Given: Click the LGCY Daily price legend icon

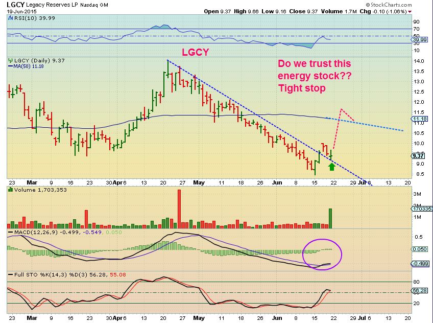Looking at the screenshot, I should (x=11, y=60).
